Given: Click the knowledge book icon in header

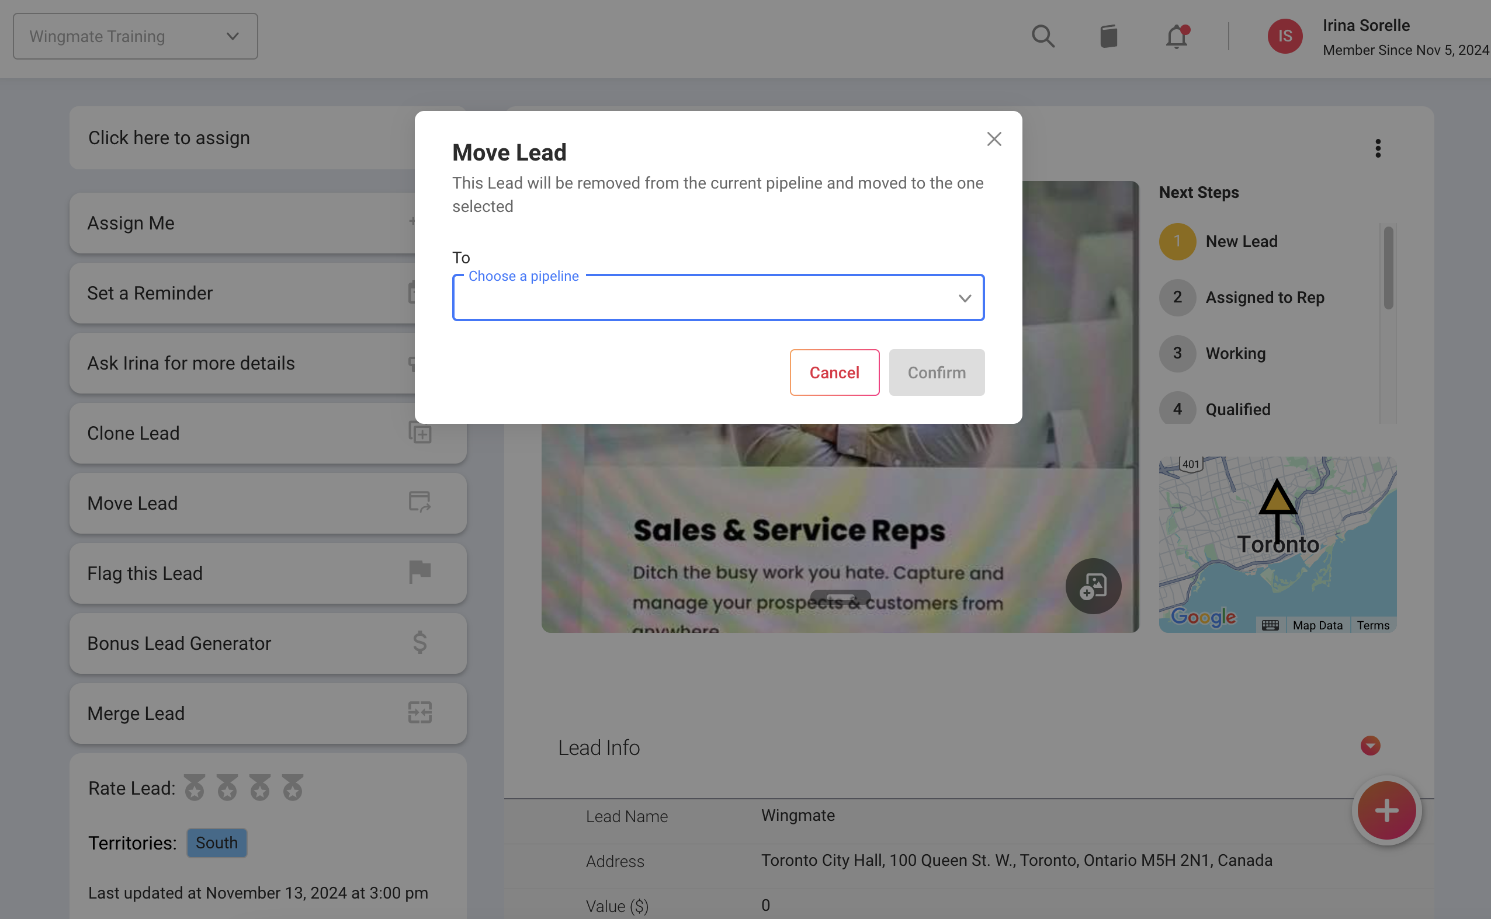Looking at the screenshot, I should click(1108, 36).
